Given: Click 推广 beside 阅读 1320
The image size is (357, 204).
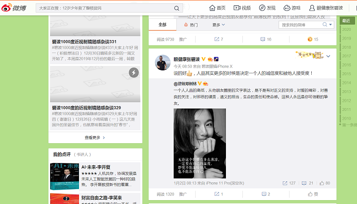Looking at the screenshot, I should (x=183, y=194).
